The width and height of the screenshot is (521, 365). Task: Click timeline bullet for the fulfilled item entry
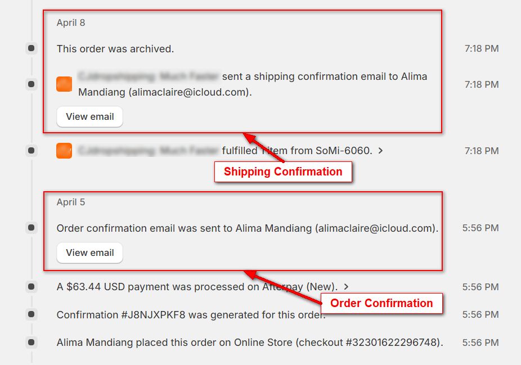32,151
